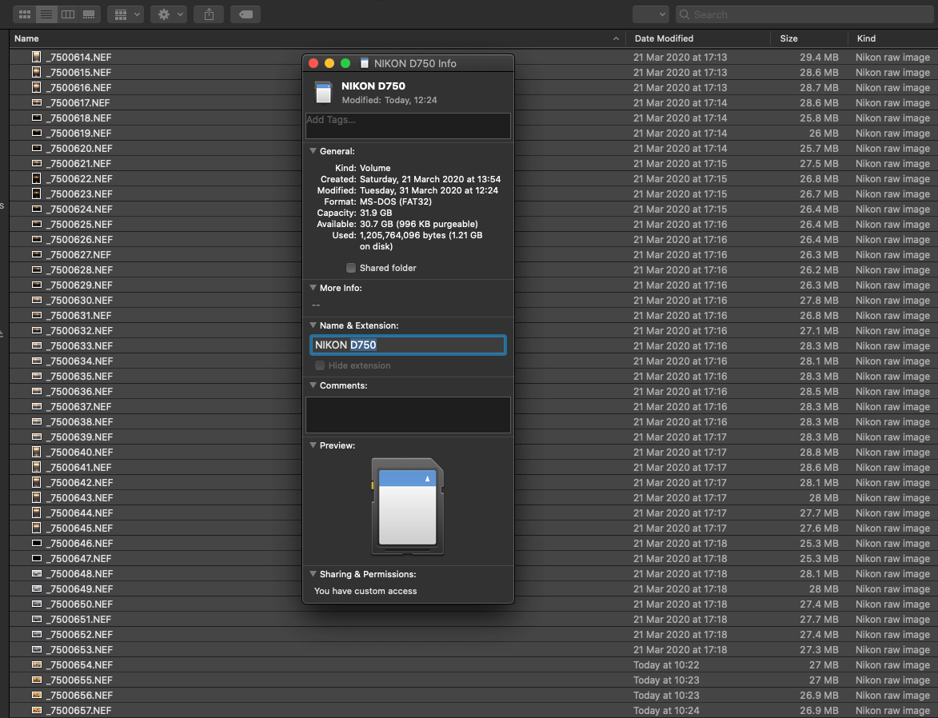
Task: Select the file _7500653.NEF
Action: click(x=79, y=650)
